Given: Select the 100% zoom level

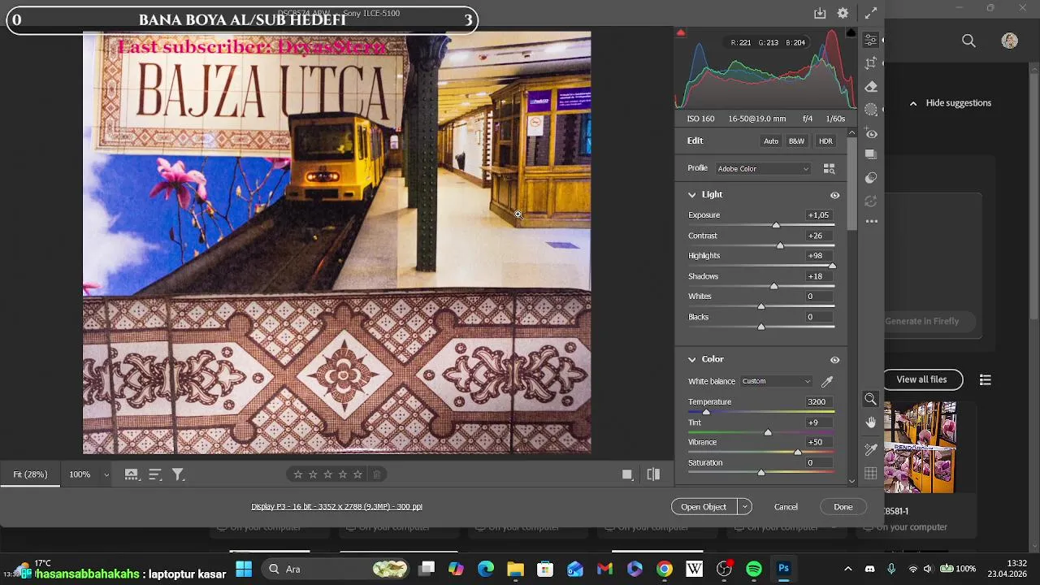Looking at the screenshot, I should (80, 474).
